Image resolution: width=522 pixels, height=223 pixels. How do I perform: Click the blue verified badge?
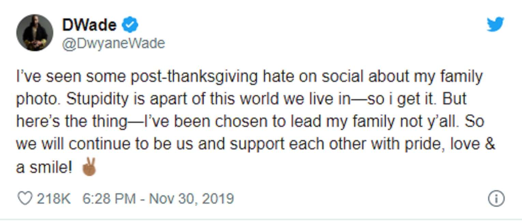coord(130,25)
